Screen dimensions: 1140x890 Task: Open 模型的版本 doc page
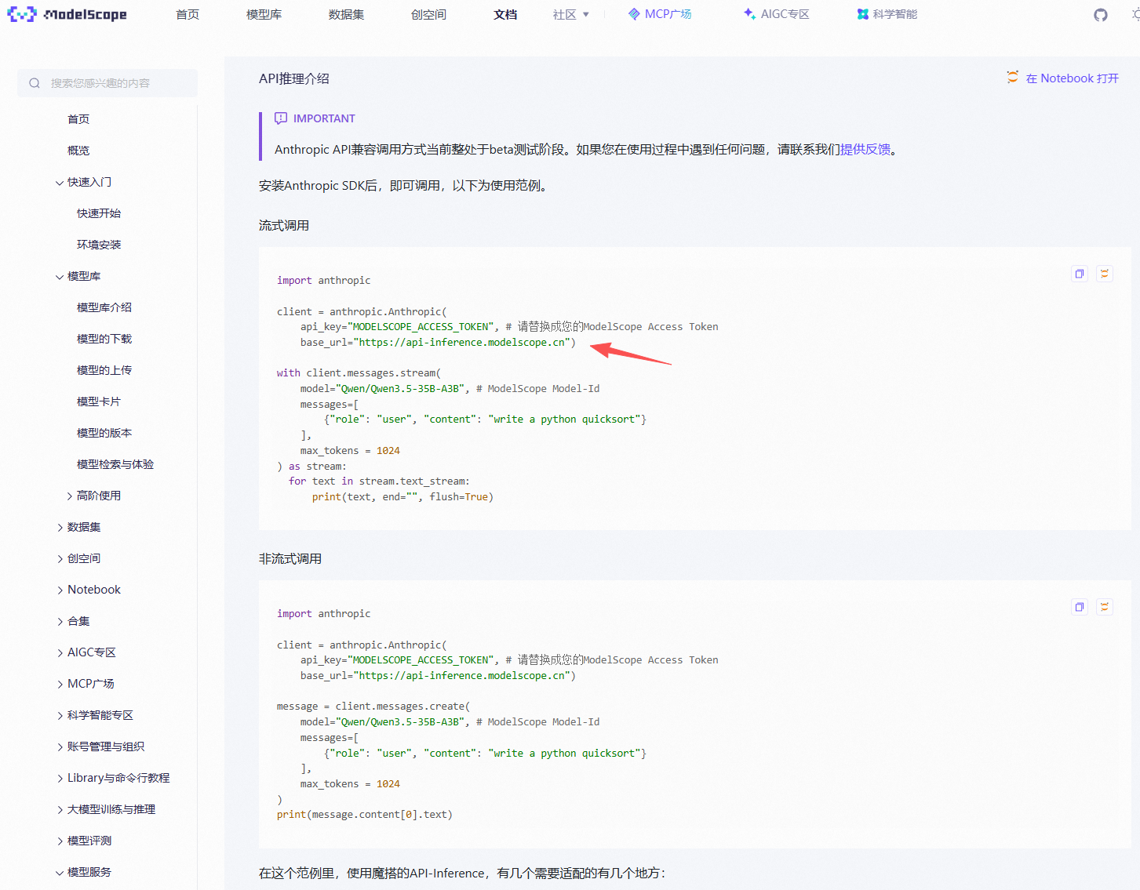(104, 433)
